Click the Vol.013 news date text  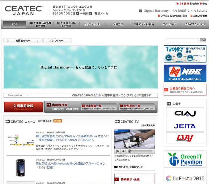click(x=50, y=132)
